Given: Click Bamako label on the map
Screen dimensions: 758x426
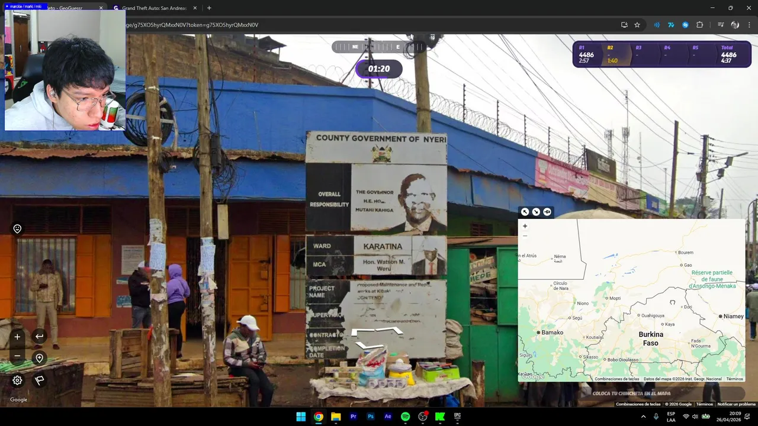Looking at the screenshot, I should pyautogui.click(x=550, y=333).
